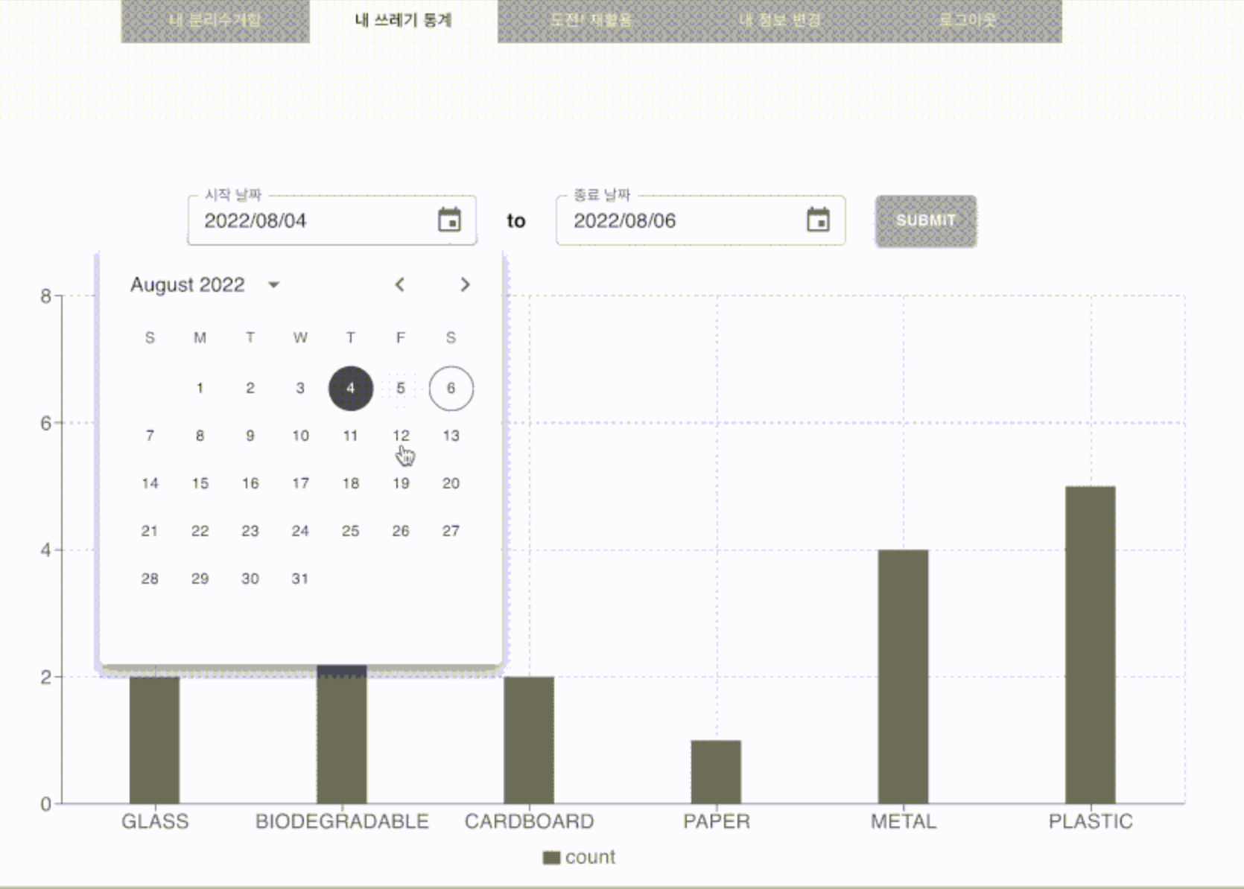This screenshot has width=1244, height=889.
Task: Open the 도전! 재활용 tab
Action: pyautogui.click(x=591, y=20)
